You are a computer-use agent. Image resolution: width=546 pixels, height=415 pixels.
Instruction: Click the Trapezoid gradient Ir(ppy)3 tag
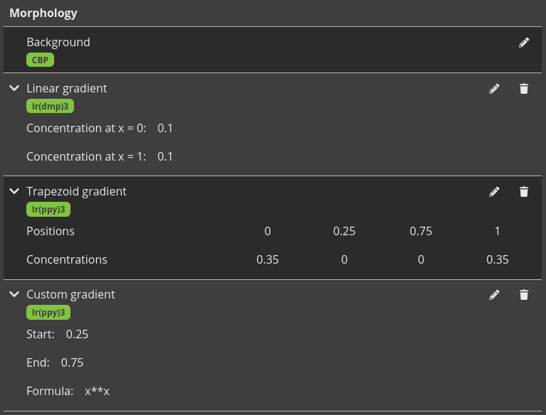click(48, 210)
